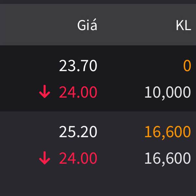The height and width of the screenshot is (196, 196).
Task: Sort by the KL column header
Action: 183,25
